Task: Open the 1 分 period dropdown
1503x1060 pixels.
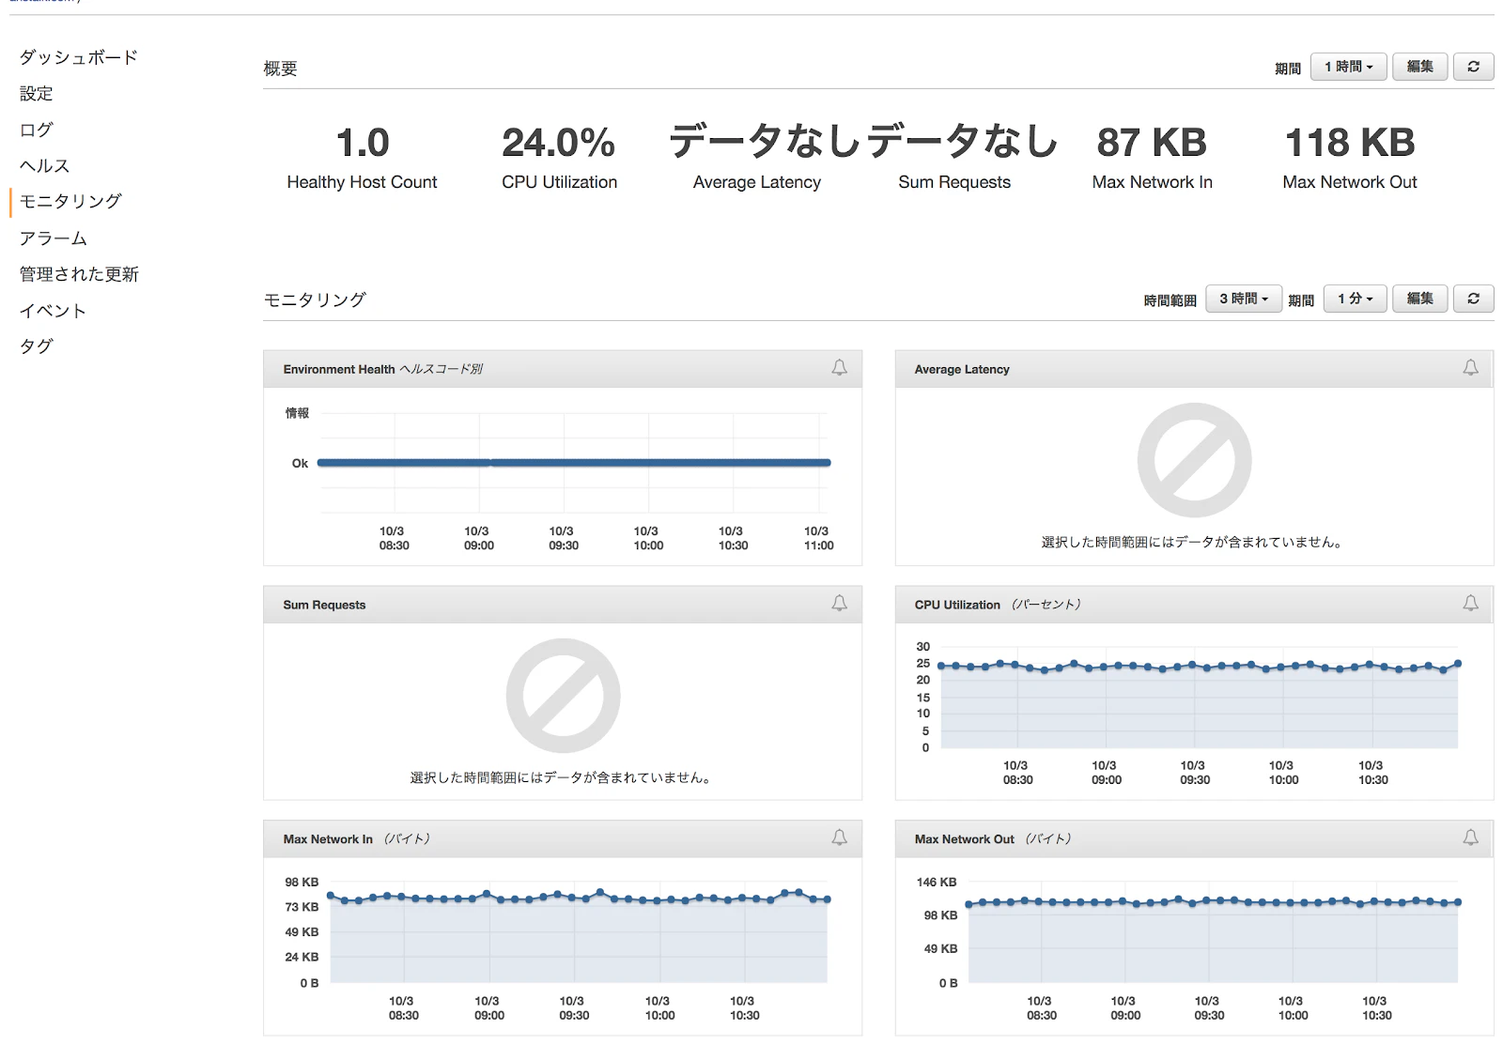Action: coord(1355,299)
